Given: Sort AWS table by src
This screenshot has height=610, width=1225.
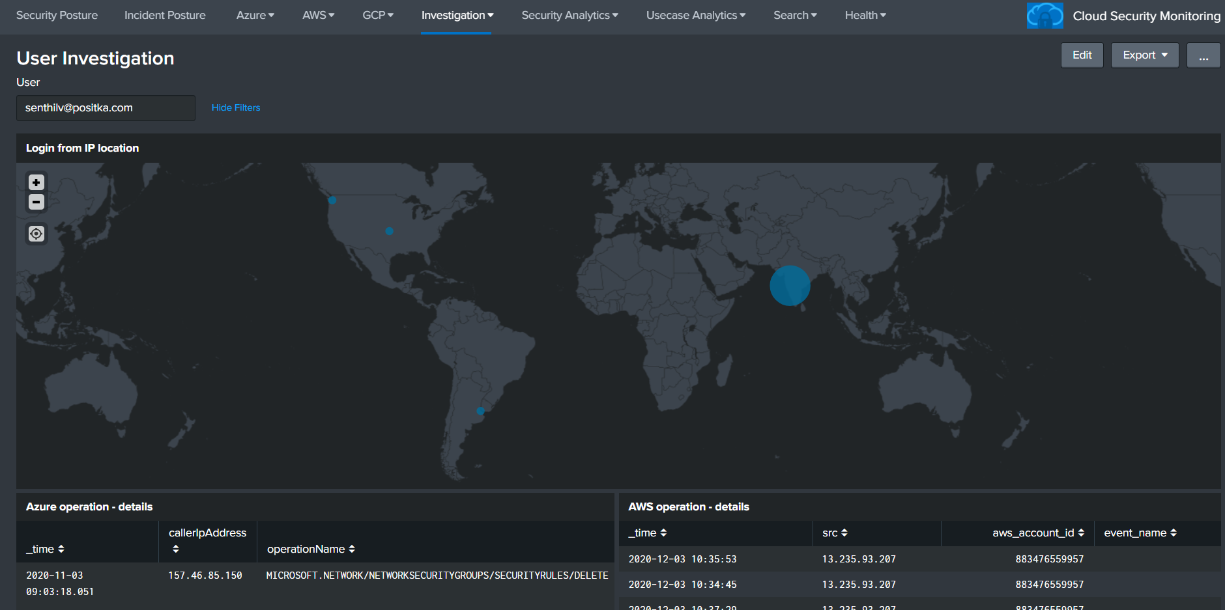Looking at the screenshot, I should pos(835,533).
